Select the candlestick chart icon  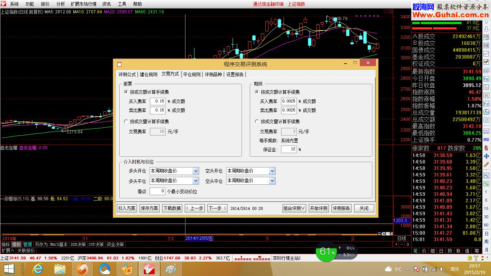[486, 62]
